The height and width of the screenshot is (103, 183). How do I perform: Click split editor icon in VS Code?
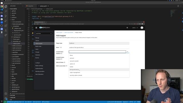(x=178, y=6)
